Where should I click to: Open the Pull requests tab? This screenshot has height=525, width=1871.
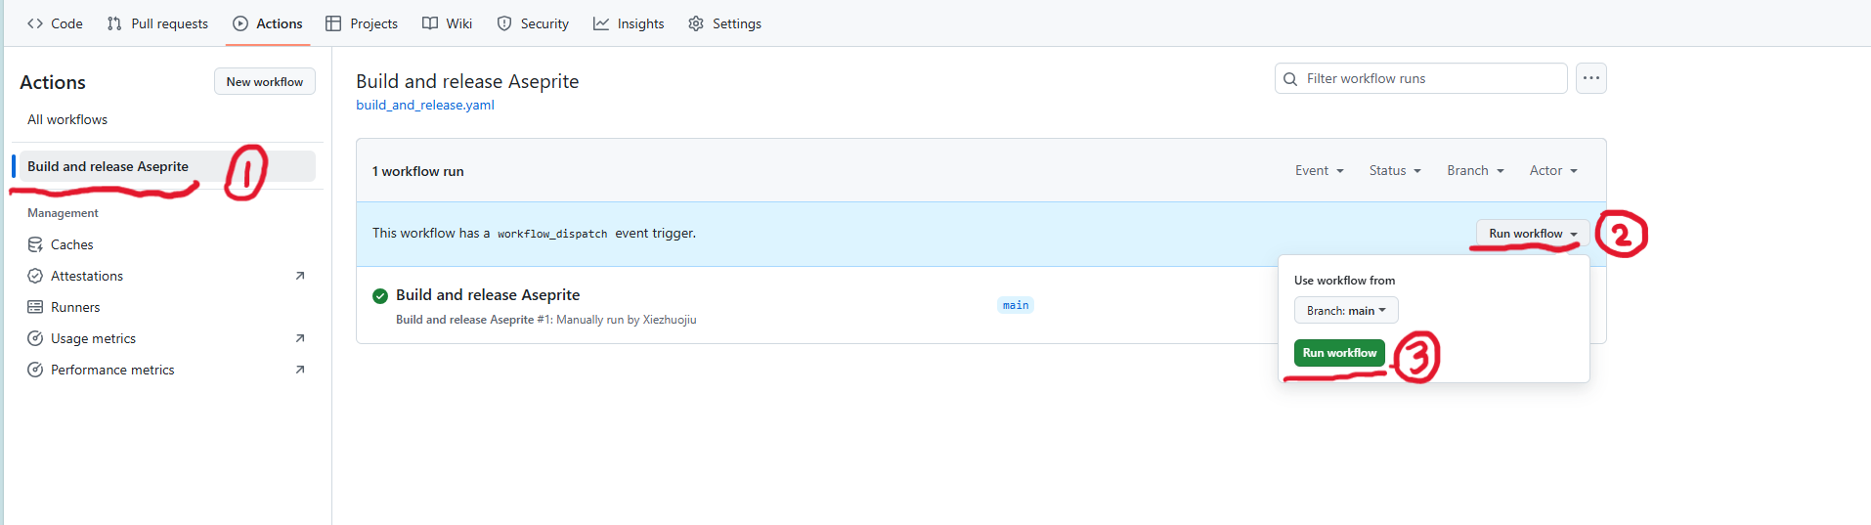[x=157, y=23]
